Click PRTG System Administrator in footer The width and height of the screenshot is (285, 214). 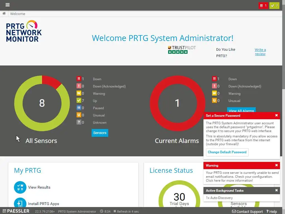pos(77,211)
